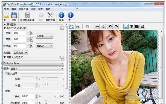166x104 pixels.
Task: Open the 预设 普通 preset dropdown
Action: point(37,69)
